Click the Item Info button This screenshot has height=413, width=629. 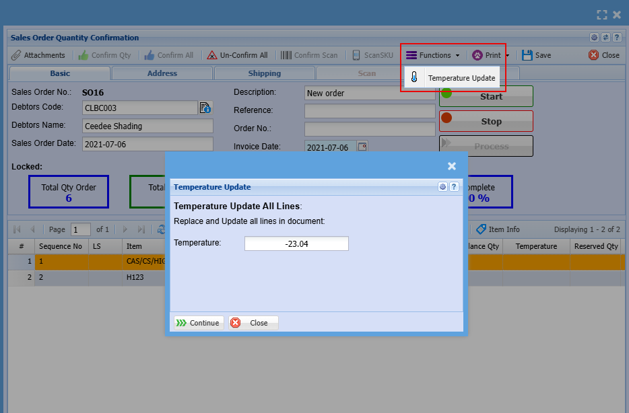498,229
